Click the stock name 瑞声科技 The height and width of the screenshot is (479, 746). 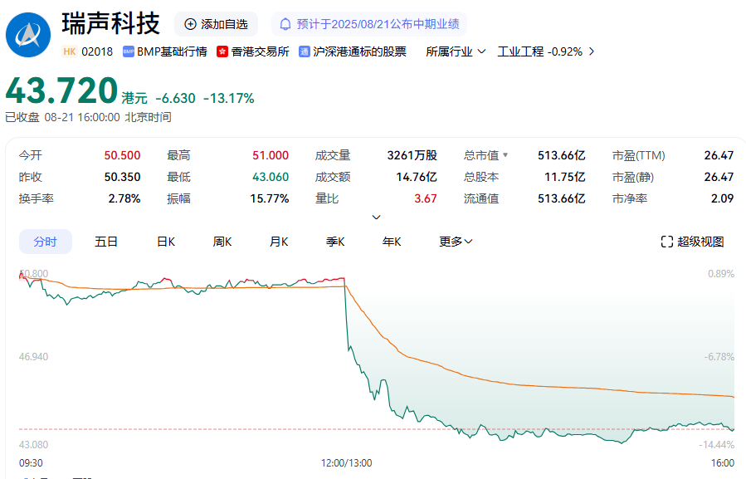pos(110,24)
